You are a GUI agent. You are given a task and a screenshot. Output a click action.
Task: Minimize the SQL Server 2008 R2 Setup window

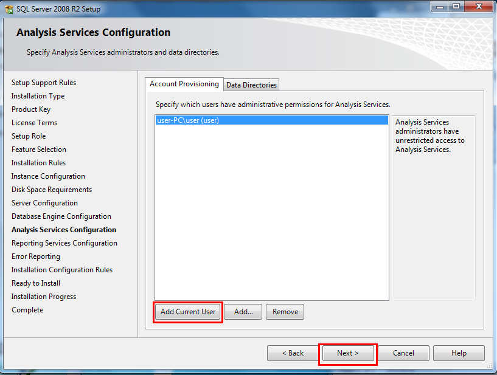click(440, 6)
